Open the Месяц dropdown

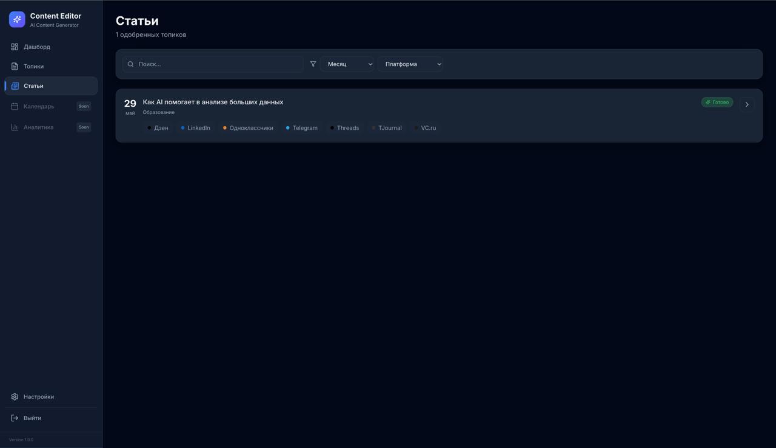coord(347,64)
